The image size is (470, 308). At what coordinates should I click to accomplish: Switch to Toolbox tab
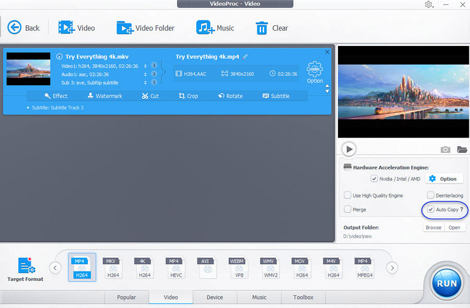[x=303, y=297]
